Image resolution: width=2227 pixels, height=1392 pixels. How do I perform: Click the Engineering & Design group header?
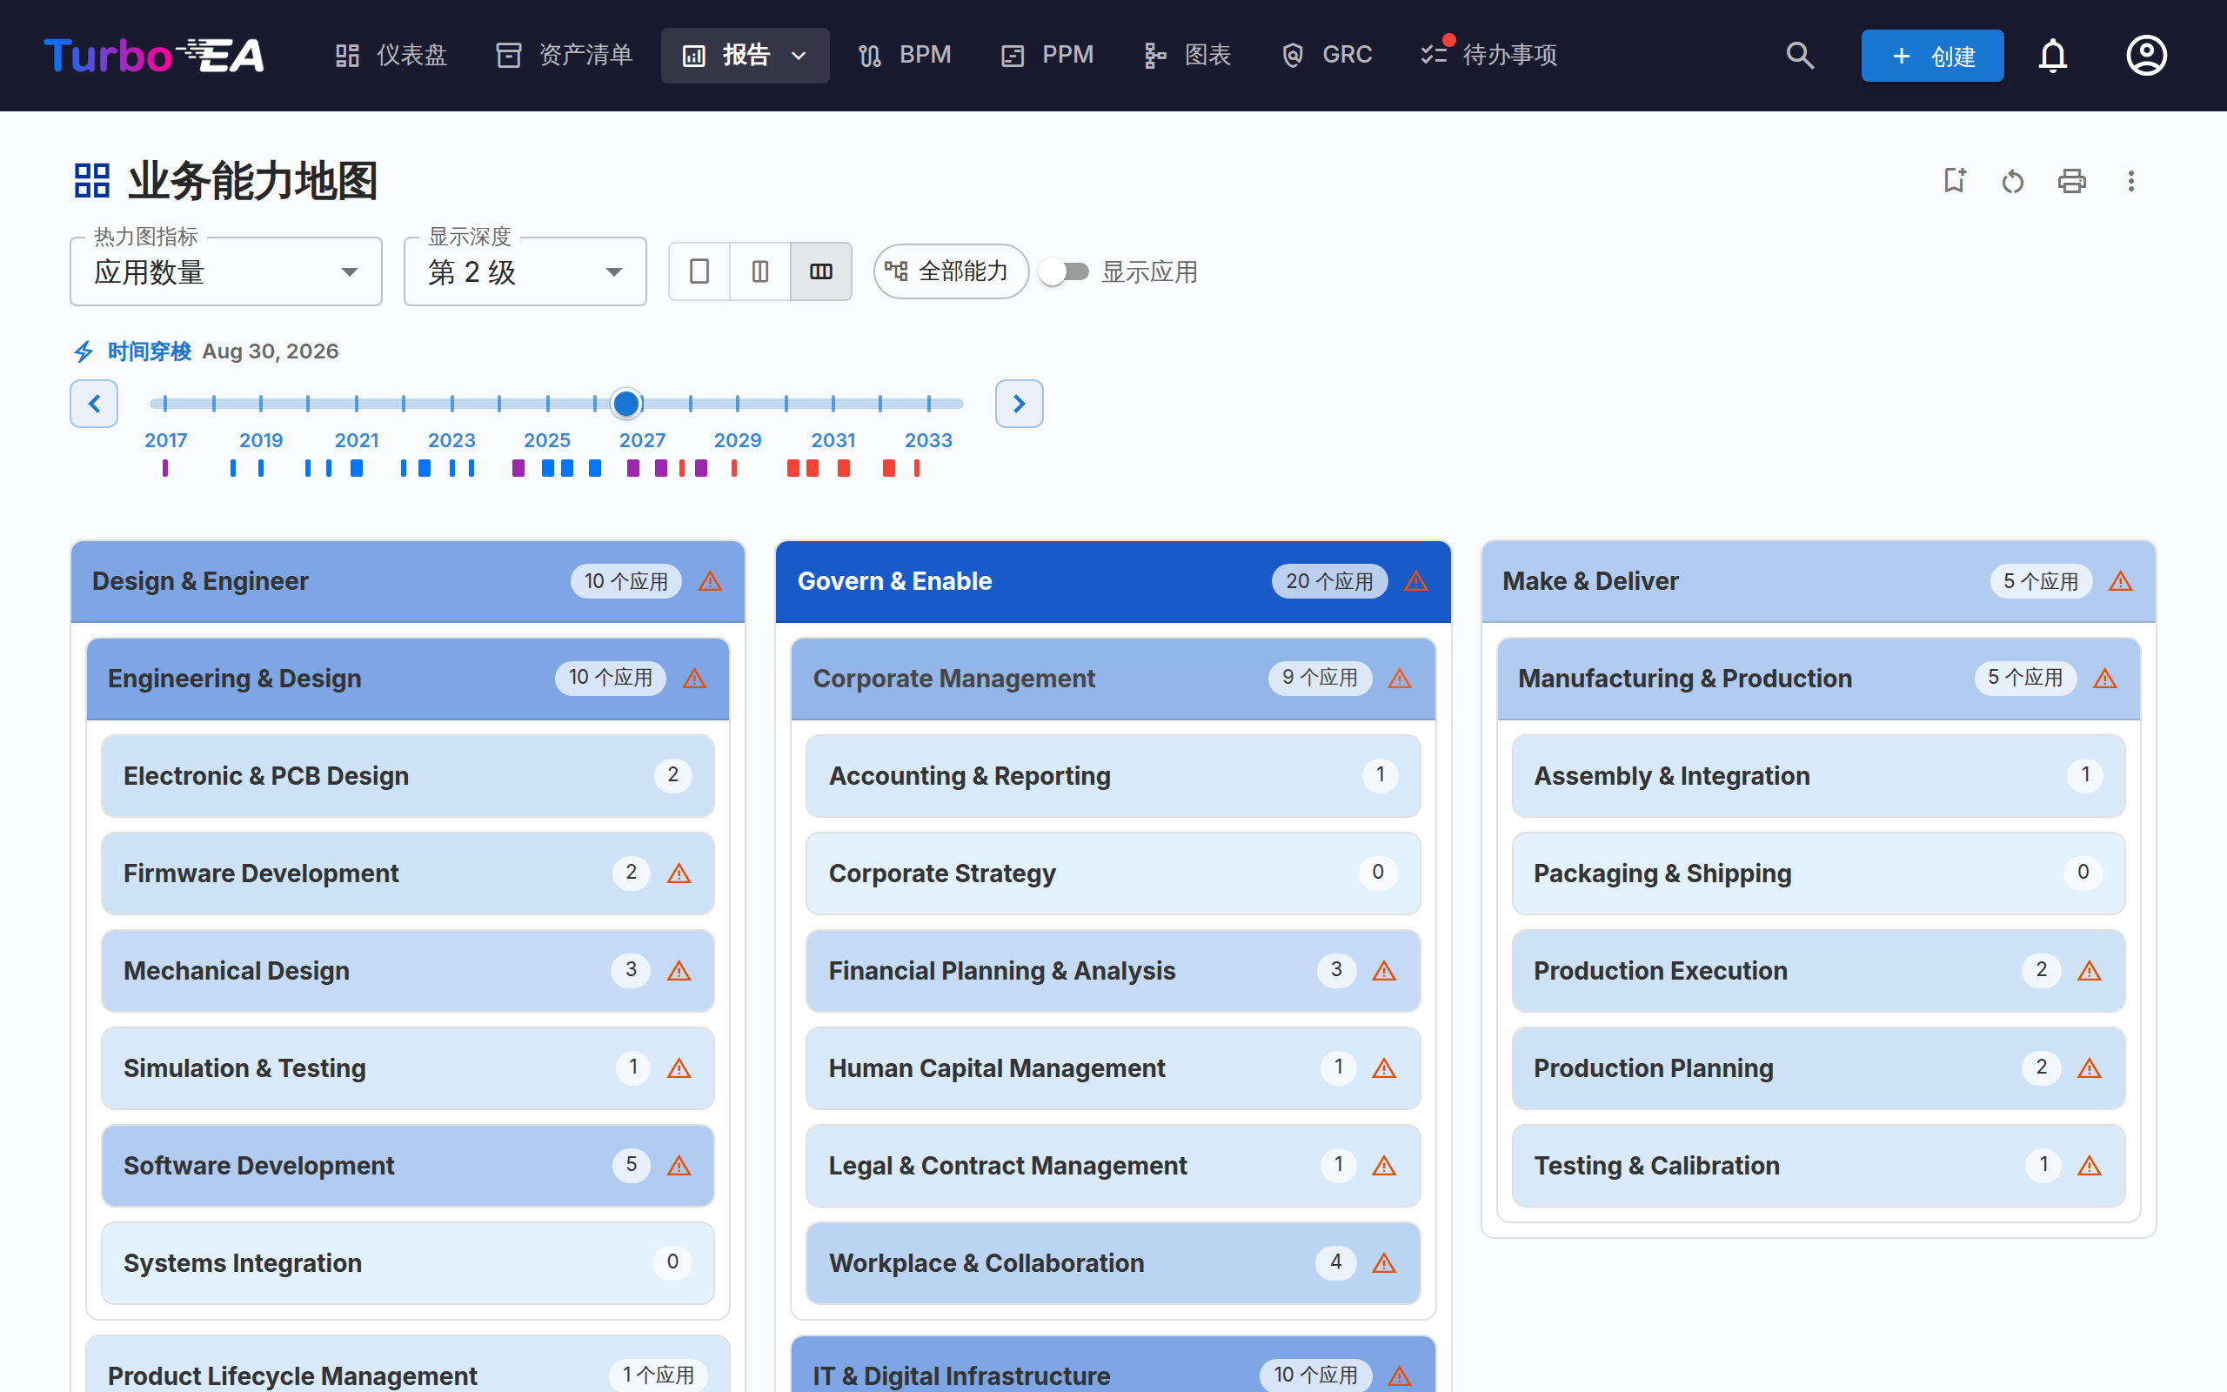click(408, 679)
